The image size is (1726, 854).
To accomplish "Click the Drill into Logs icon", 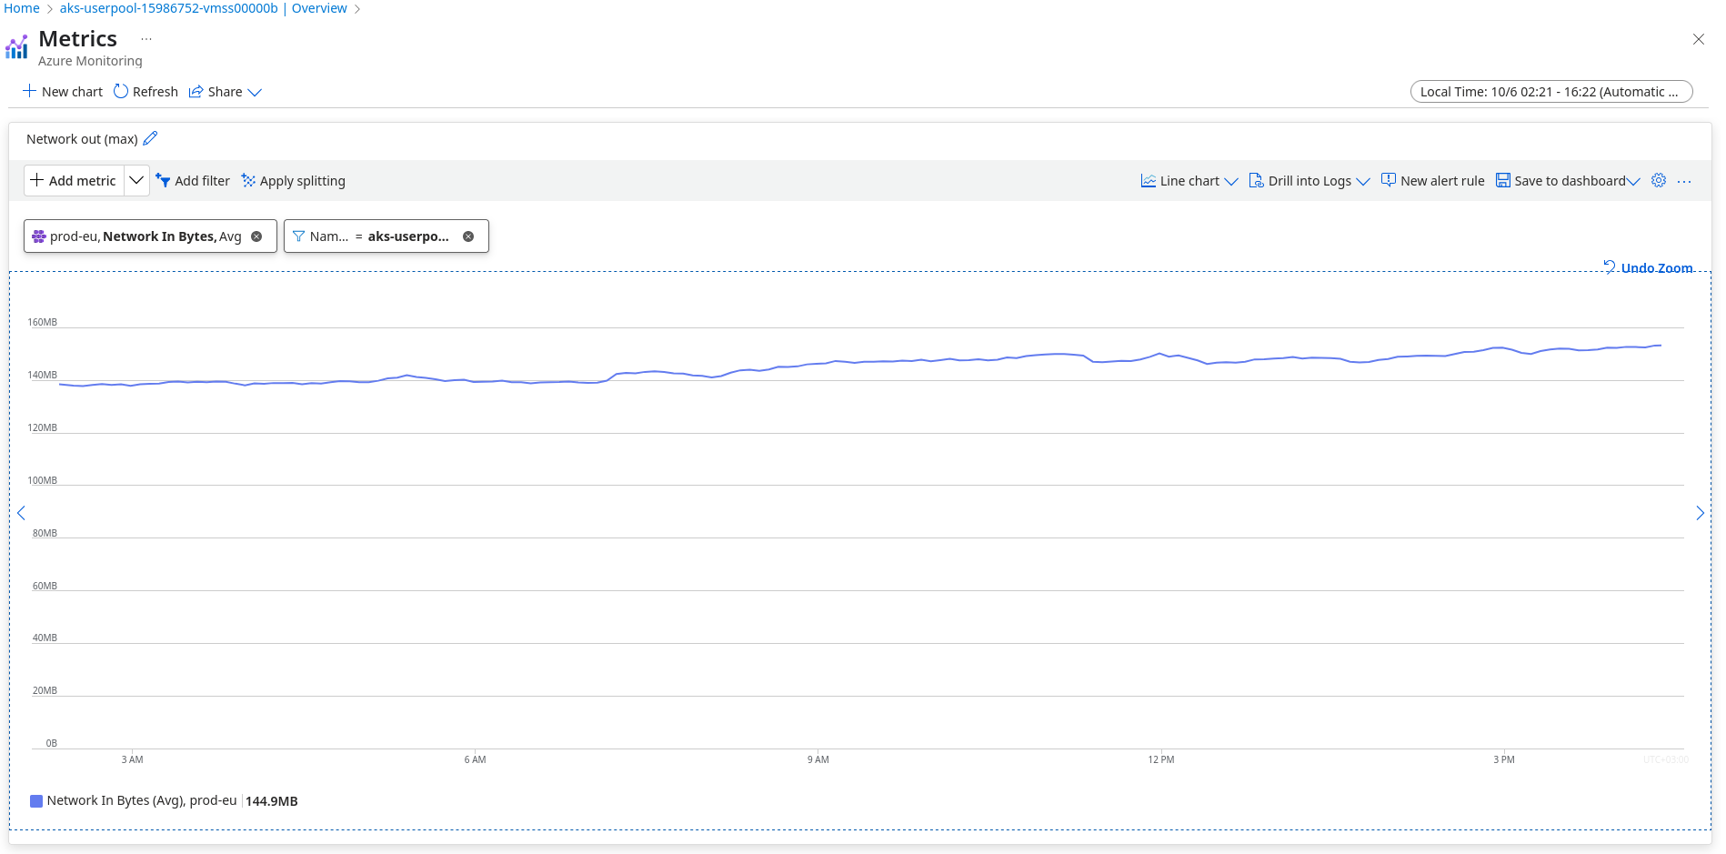I will 1257,180.
